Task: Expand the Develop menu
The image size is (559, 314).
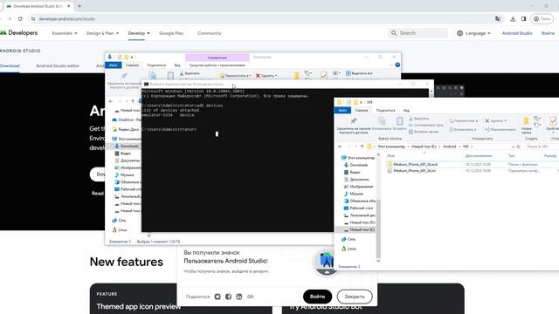Action: tap(139, 33)
